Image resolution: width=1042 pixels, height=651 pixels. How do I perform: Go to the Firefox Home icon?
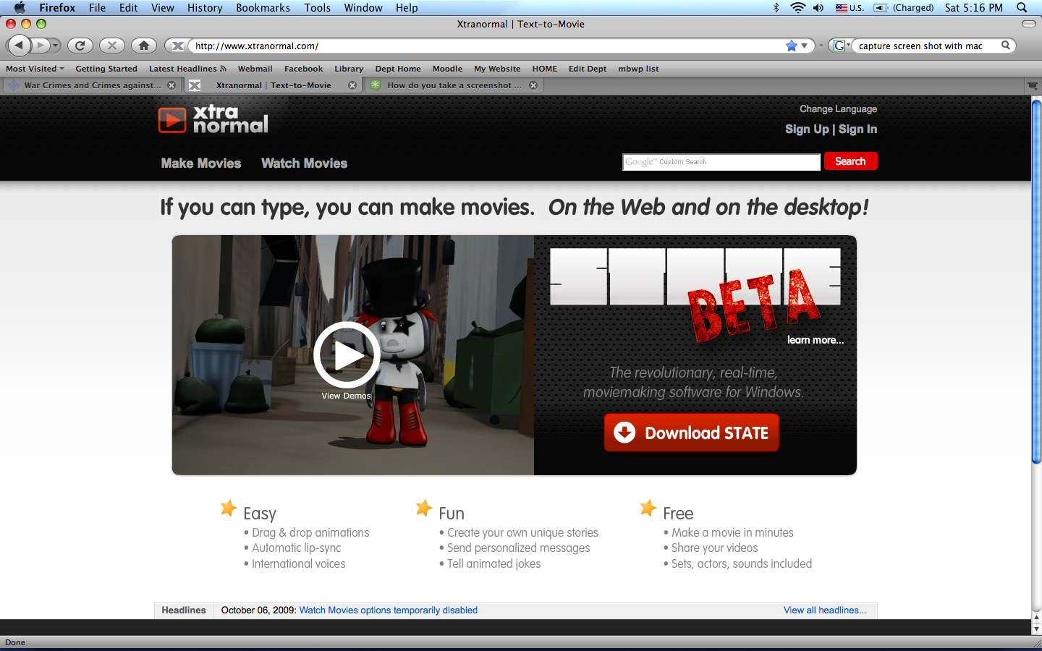tap(144, 46)
